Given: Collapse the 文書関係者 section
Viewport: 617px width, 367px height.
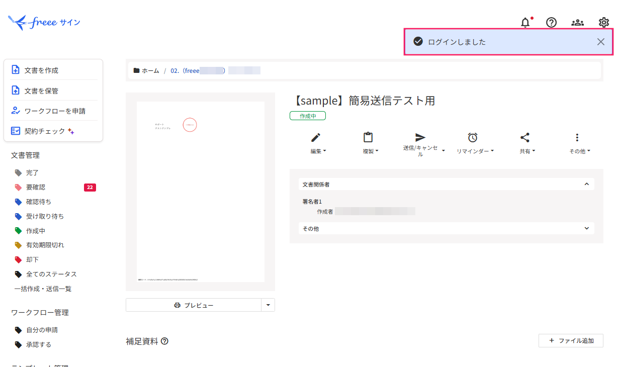Looking at the screenshot, I should [446, 185].
